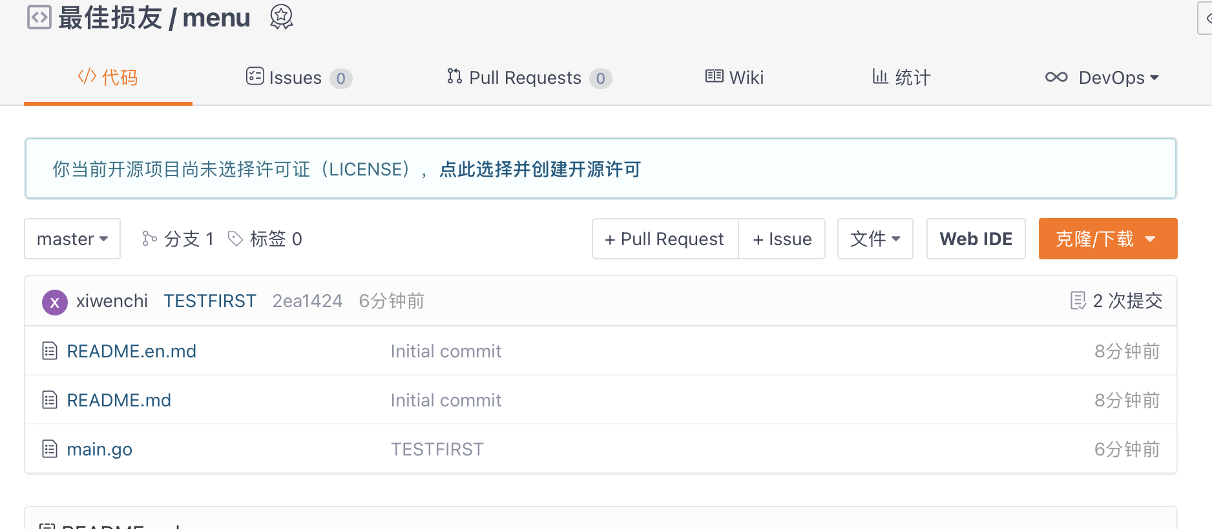This screenshot has height=529, width=1212.
Task: Launch the Web IDE
Action: [976, 239]
